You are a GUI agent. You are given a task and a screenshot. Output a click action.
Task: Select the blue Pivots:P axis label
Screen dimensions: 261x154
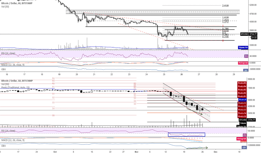point(242,100)
